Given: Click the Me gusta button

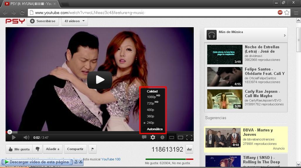Looking at the screenshot, I should coord(19,149).
